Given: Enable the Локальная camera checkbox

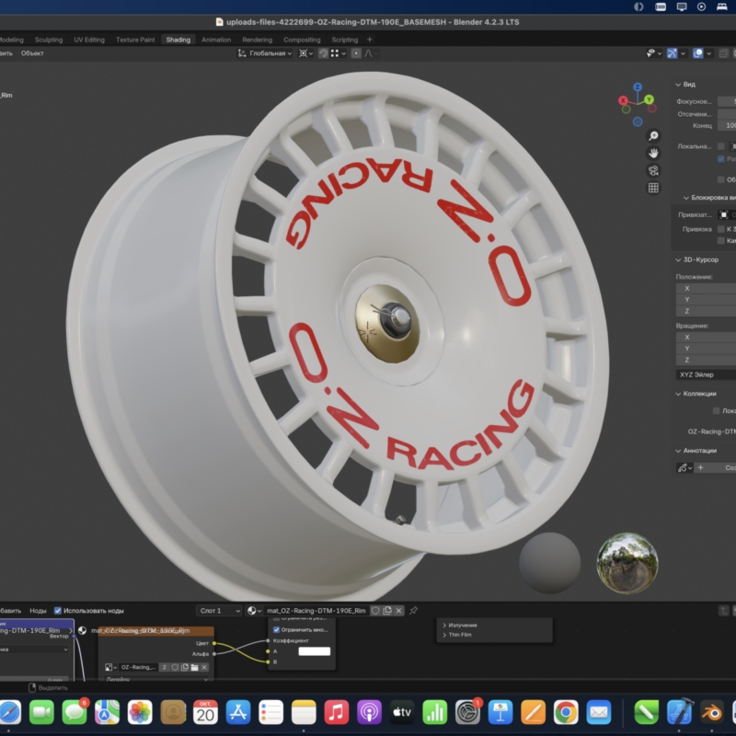Looking at the screenshot, I should 721,146.
